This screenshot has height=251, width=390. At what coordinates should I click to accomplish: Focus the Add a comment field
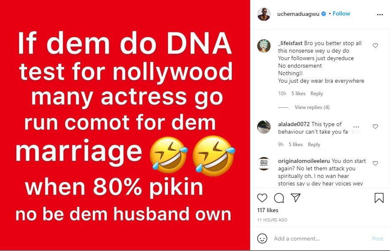pyautogui.click(x=321, y=238)
